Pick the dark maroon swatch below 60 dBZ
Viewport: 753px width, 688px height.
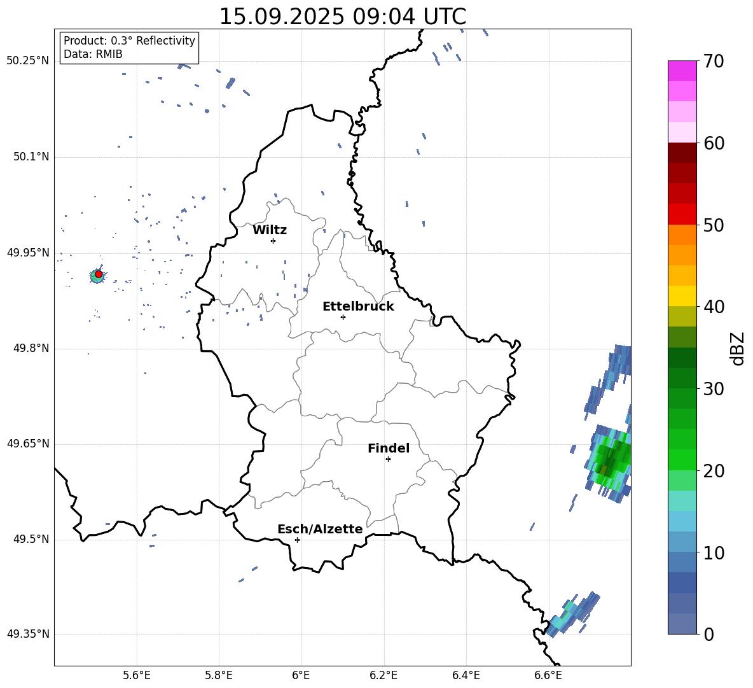coord(682,153)
